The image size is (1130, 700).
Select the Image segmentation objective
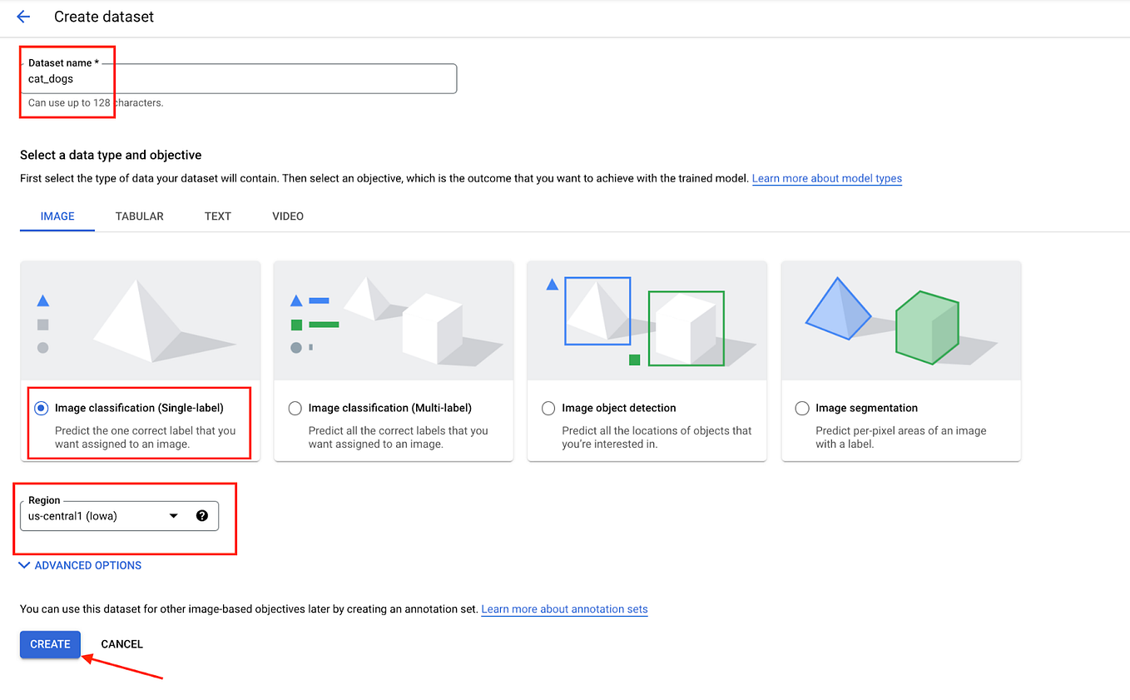802,408
